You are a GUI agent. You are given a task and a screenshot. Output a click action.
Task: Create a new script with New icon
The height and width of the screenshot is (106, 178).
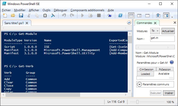(5, 15)
